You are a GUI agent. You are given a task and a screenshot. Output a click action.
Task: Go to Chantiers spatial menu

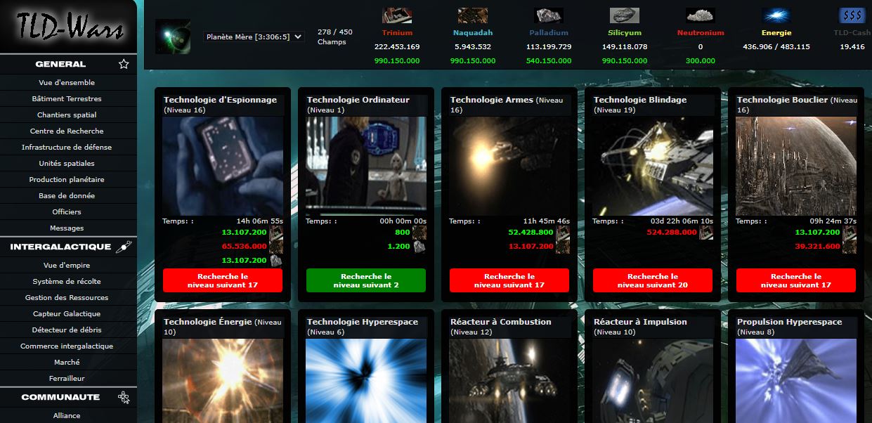67,115
